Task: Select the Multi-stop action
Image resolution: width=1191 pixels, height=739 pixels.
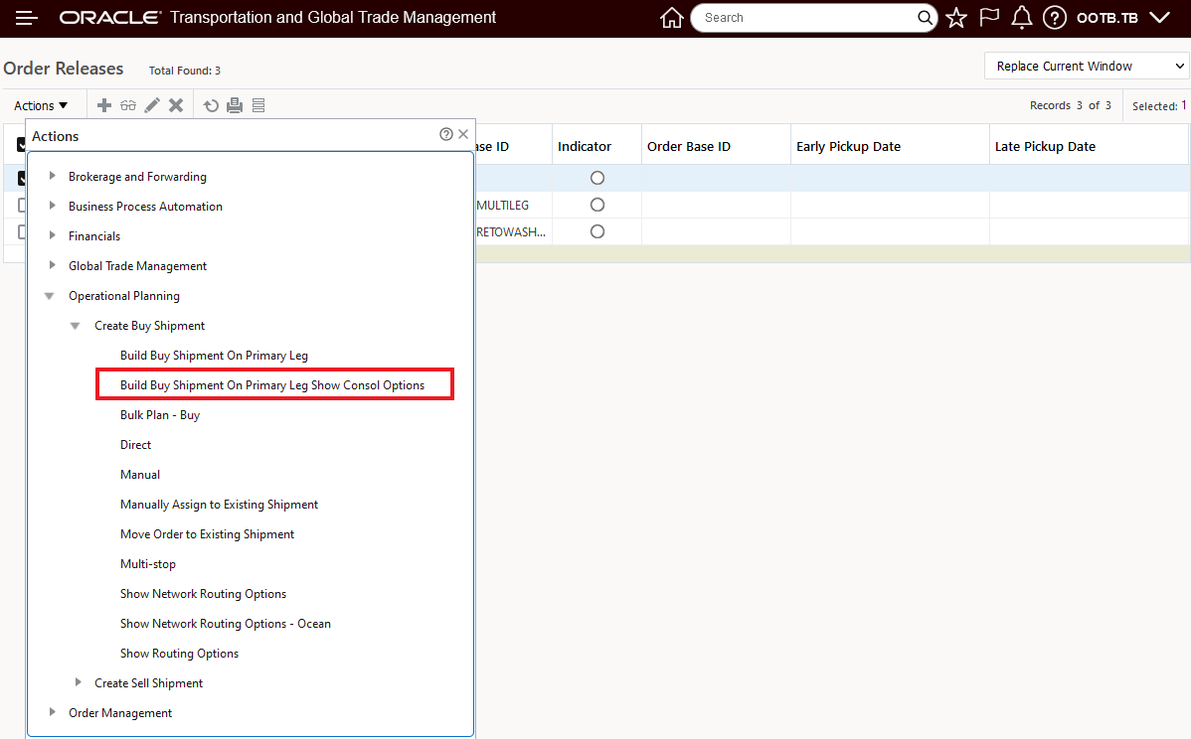Action: 148,564
